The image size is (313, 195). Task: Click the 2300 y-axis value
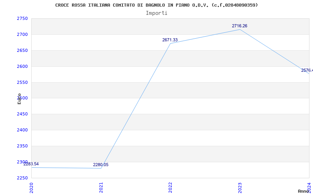click(22, 162)
